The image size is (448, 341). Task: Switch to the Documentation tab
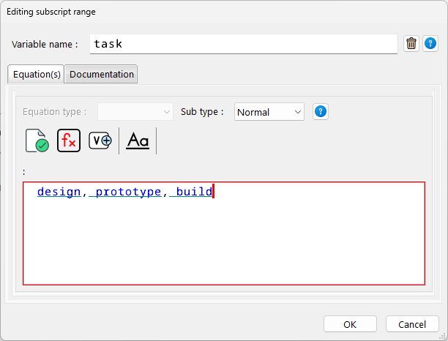[101, 75]
